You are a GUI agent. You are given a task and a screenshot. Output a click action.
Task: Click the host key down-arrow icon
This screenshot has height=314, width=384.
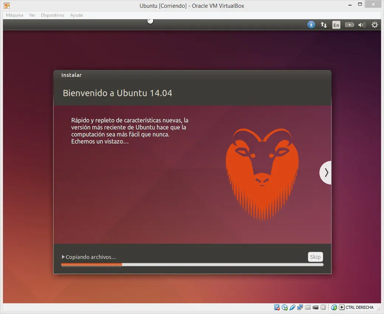click(342, 307)
